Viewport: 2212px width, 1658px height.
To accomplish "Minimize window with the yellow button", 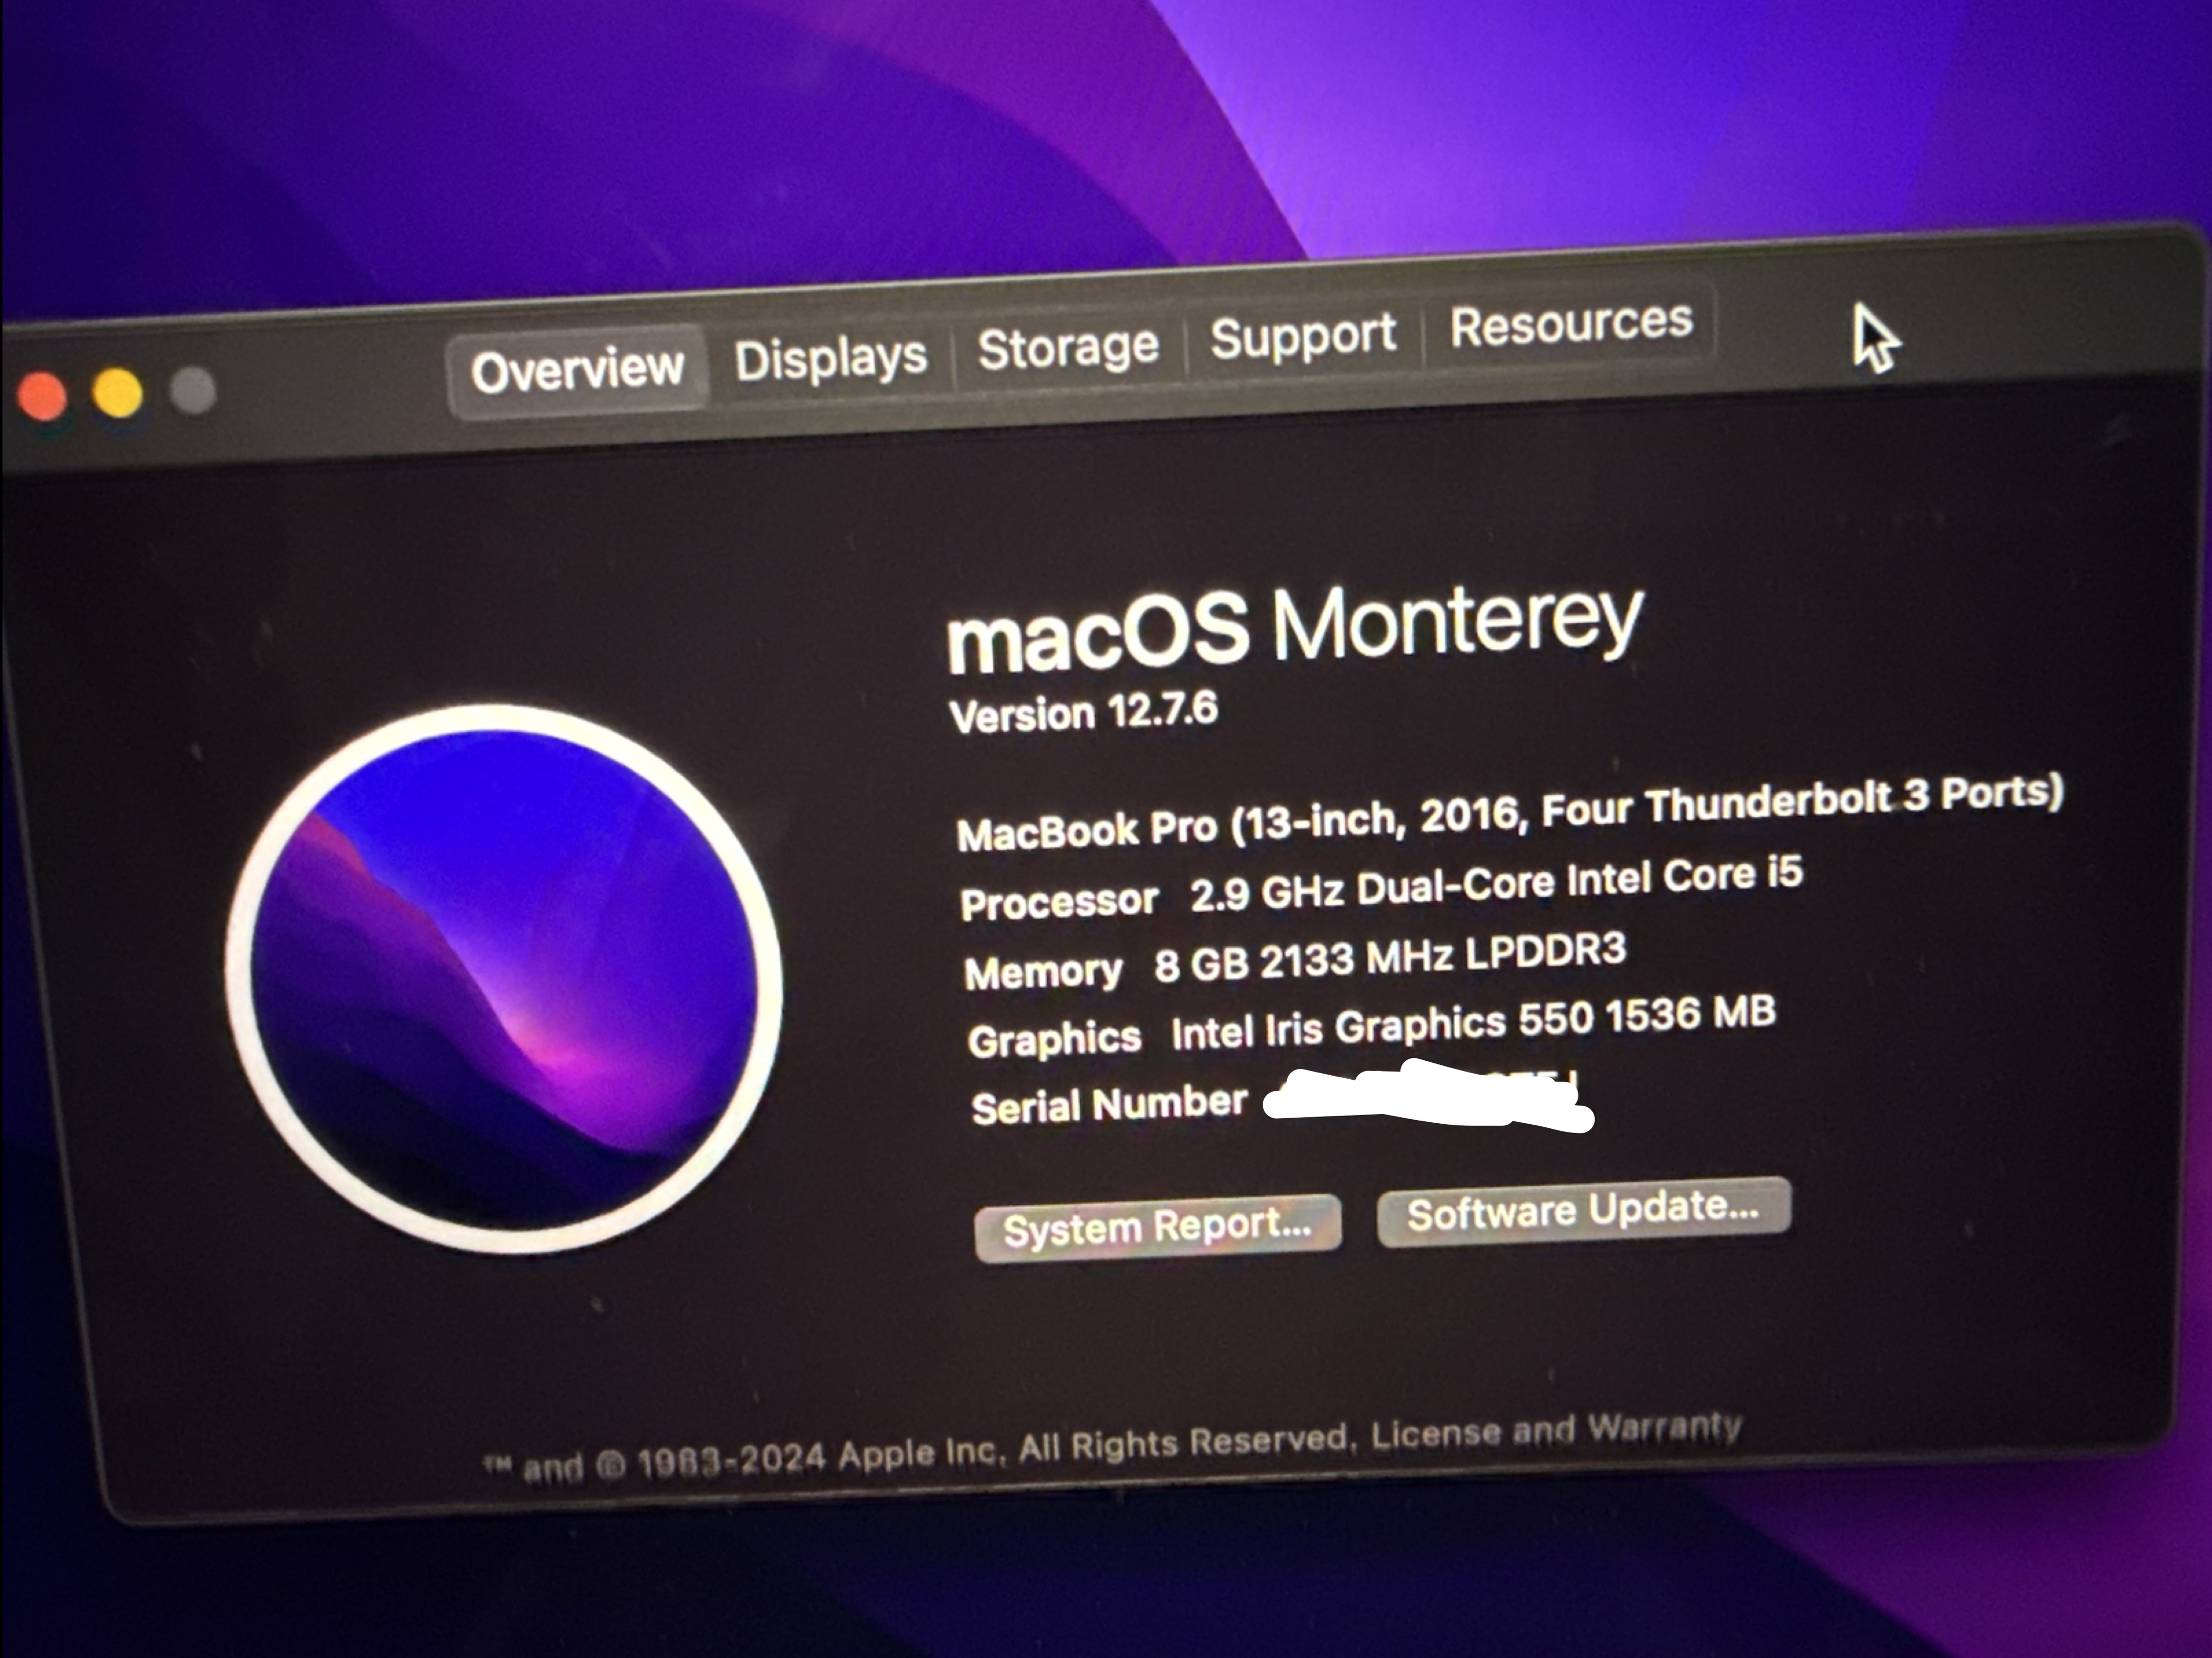I will click(117, 393).
